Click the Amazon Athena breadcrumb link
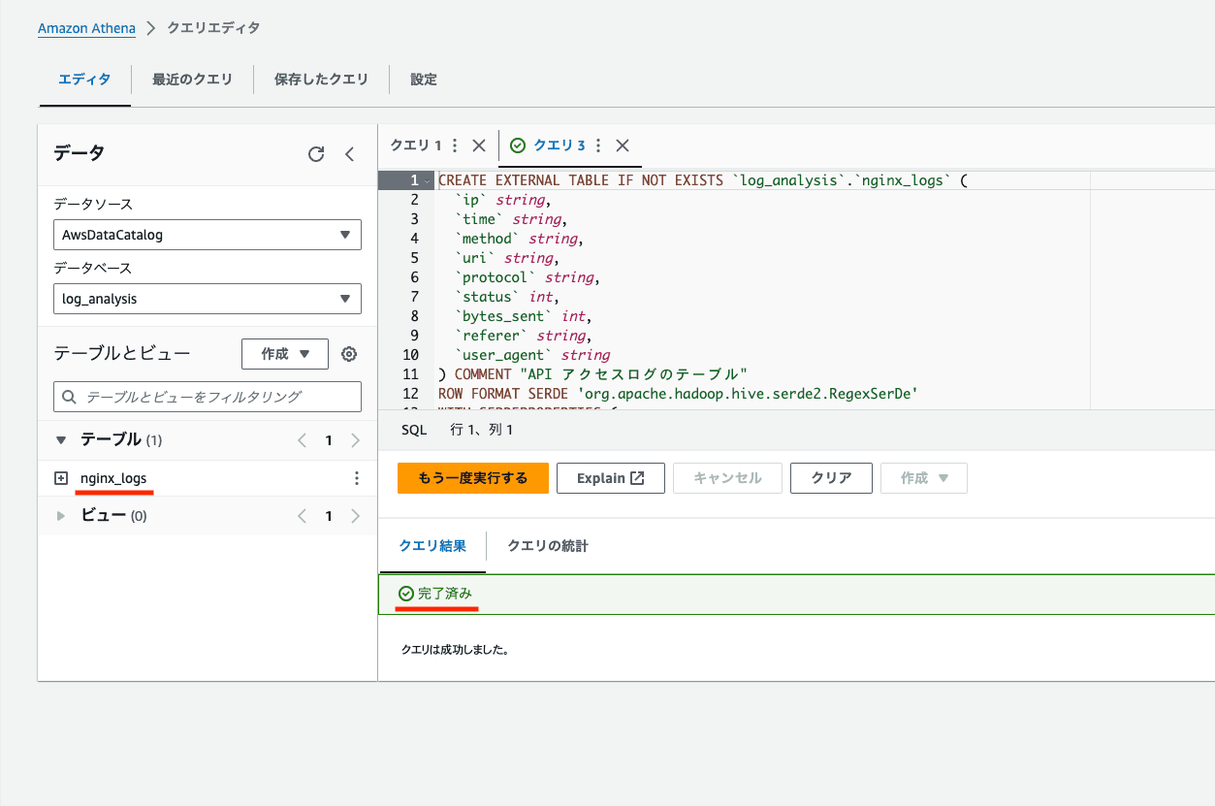1215x806 pixels. click(86, 28)
